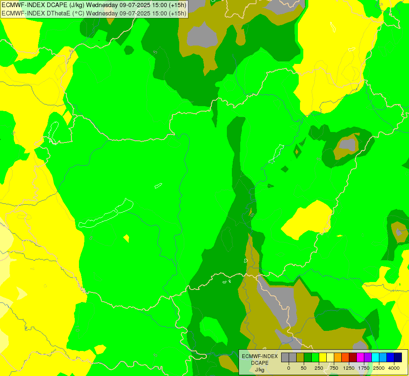Click the gray swatch adjacent to olive swatch
The image size is (409, 376).
pyautogui.click(x=293, y=357)
